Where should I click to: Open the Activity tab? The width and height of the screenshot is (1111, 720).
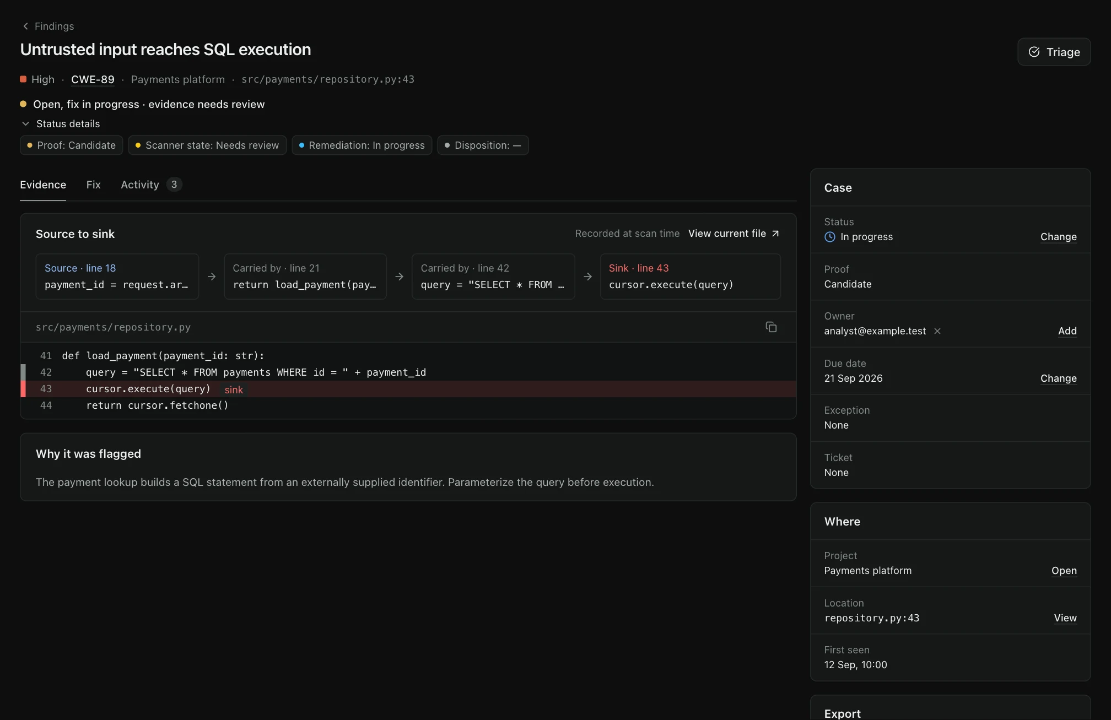coord(151,185)
